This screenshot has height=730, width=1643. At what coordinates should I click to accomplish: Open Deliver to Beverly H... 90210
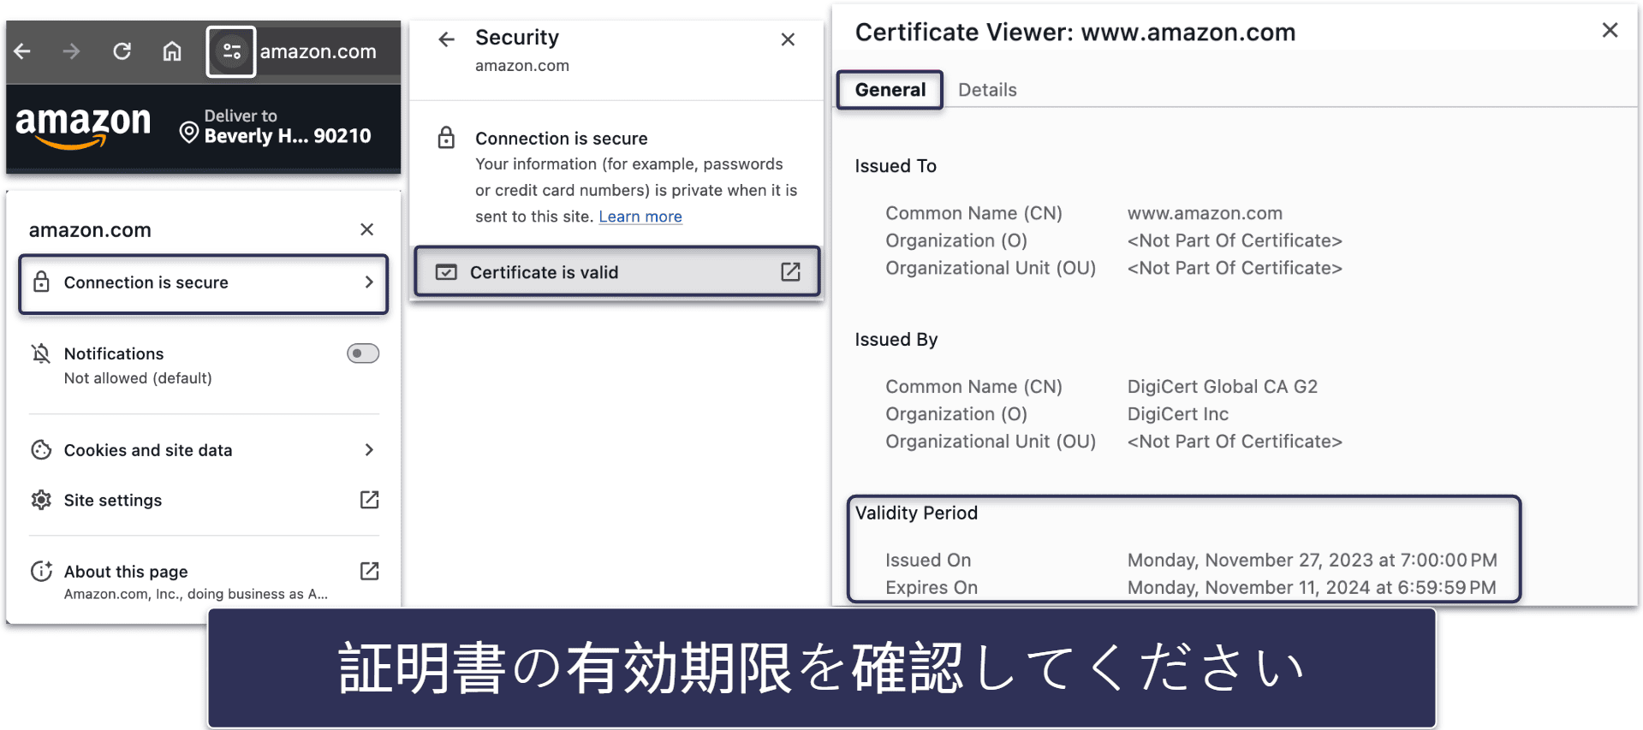click(276, 127)
